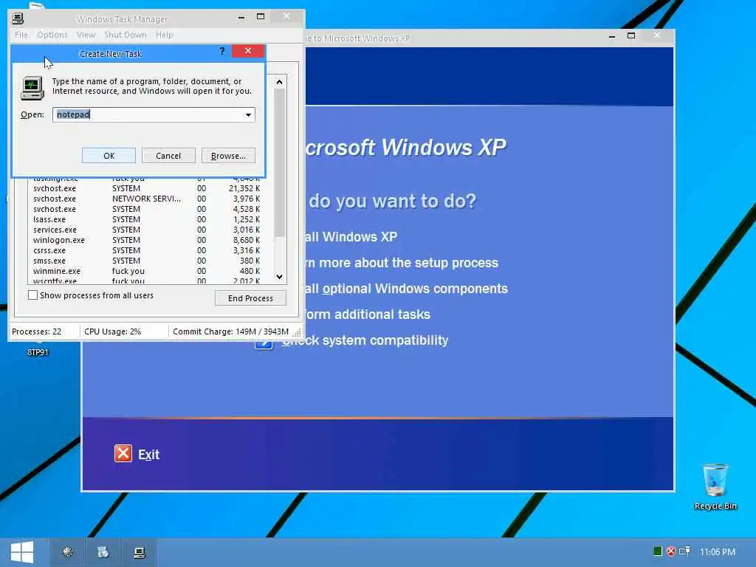Open the View menu in Task Manager
This screenshot has width=756, height=567.
[86, 35]
